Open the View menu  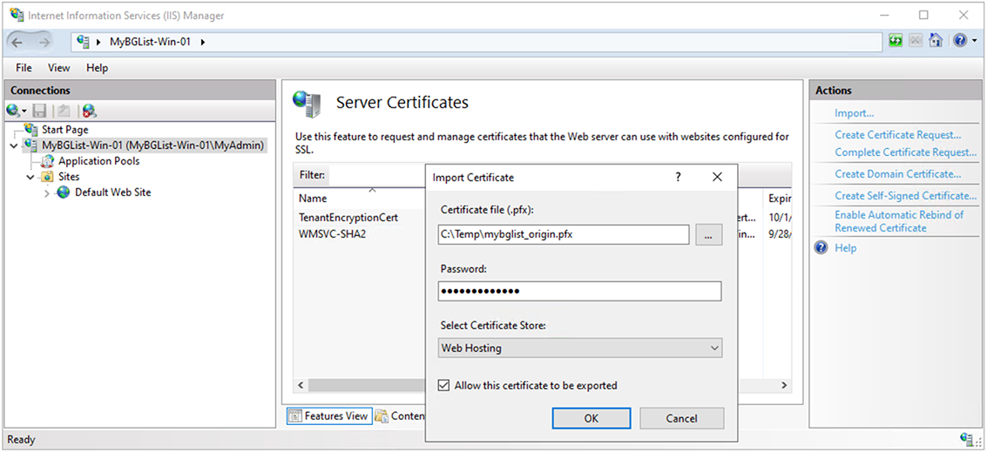click(x=59, y=67)
